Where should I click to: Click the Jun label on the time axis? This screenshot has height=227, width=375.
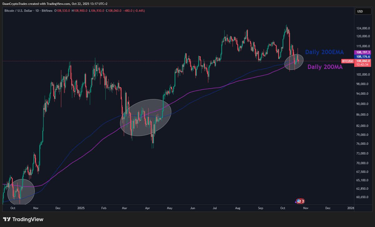(193, 208)
